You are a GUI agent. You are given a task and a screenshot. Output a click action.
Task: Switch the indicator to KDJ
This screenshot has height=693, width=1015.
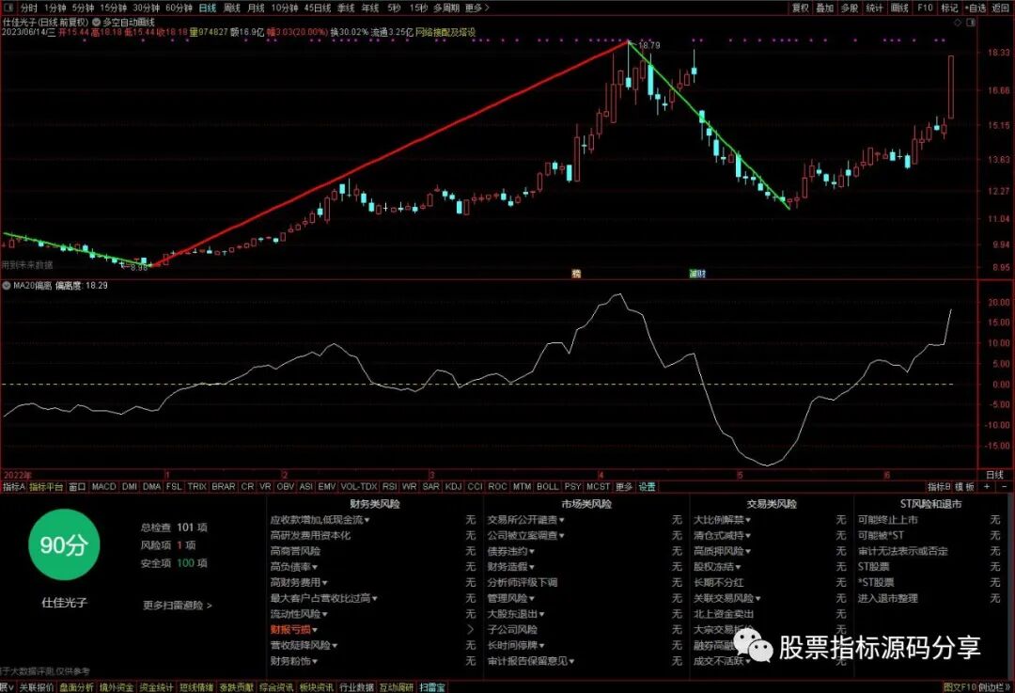coord(453,486)
